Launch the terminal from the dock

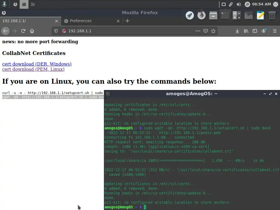point(225,15)
